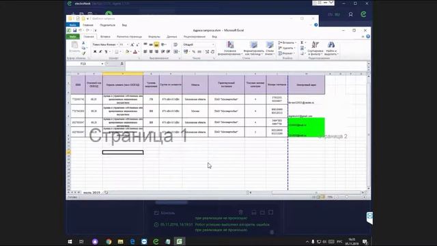Open the Times New Roman font name dropdown

point(117,44)
